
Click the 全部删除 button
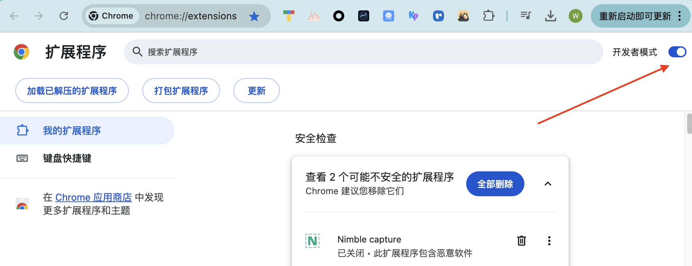click(x=495, y=184)
